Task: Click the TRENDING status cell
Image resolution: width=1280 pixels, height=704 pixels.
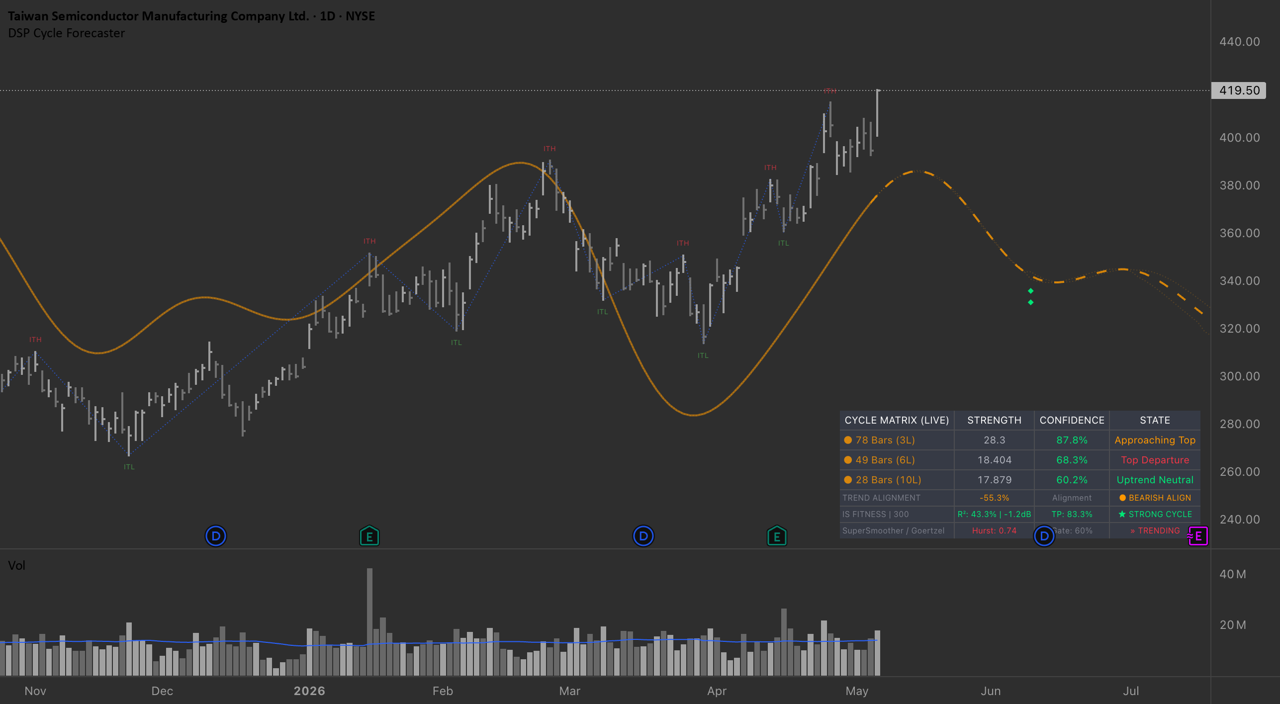Action: click(x=1155, y=530)
